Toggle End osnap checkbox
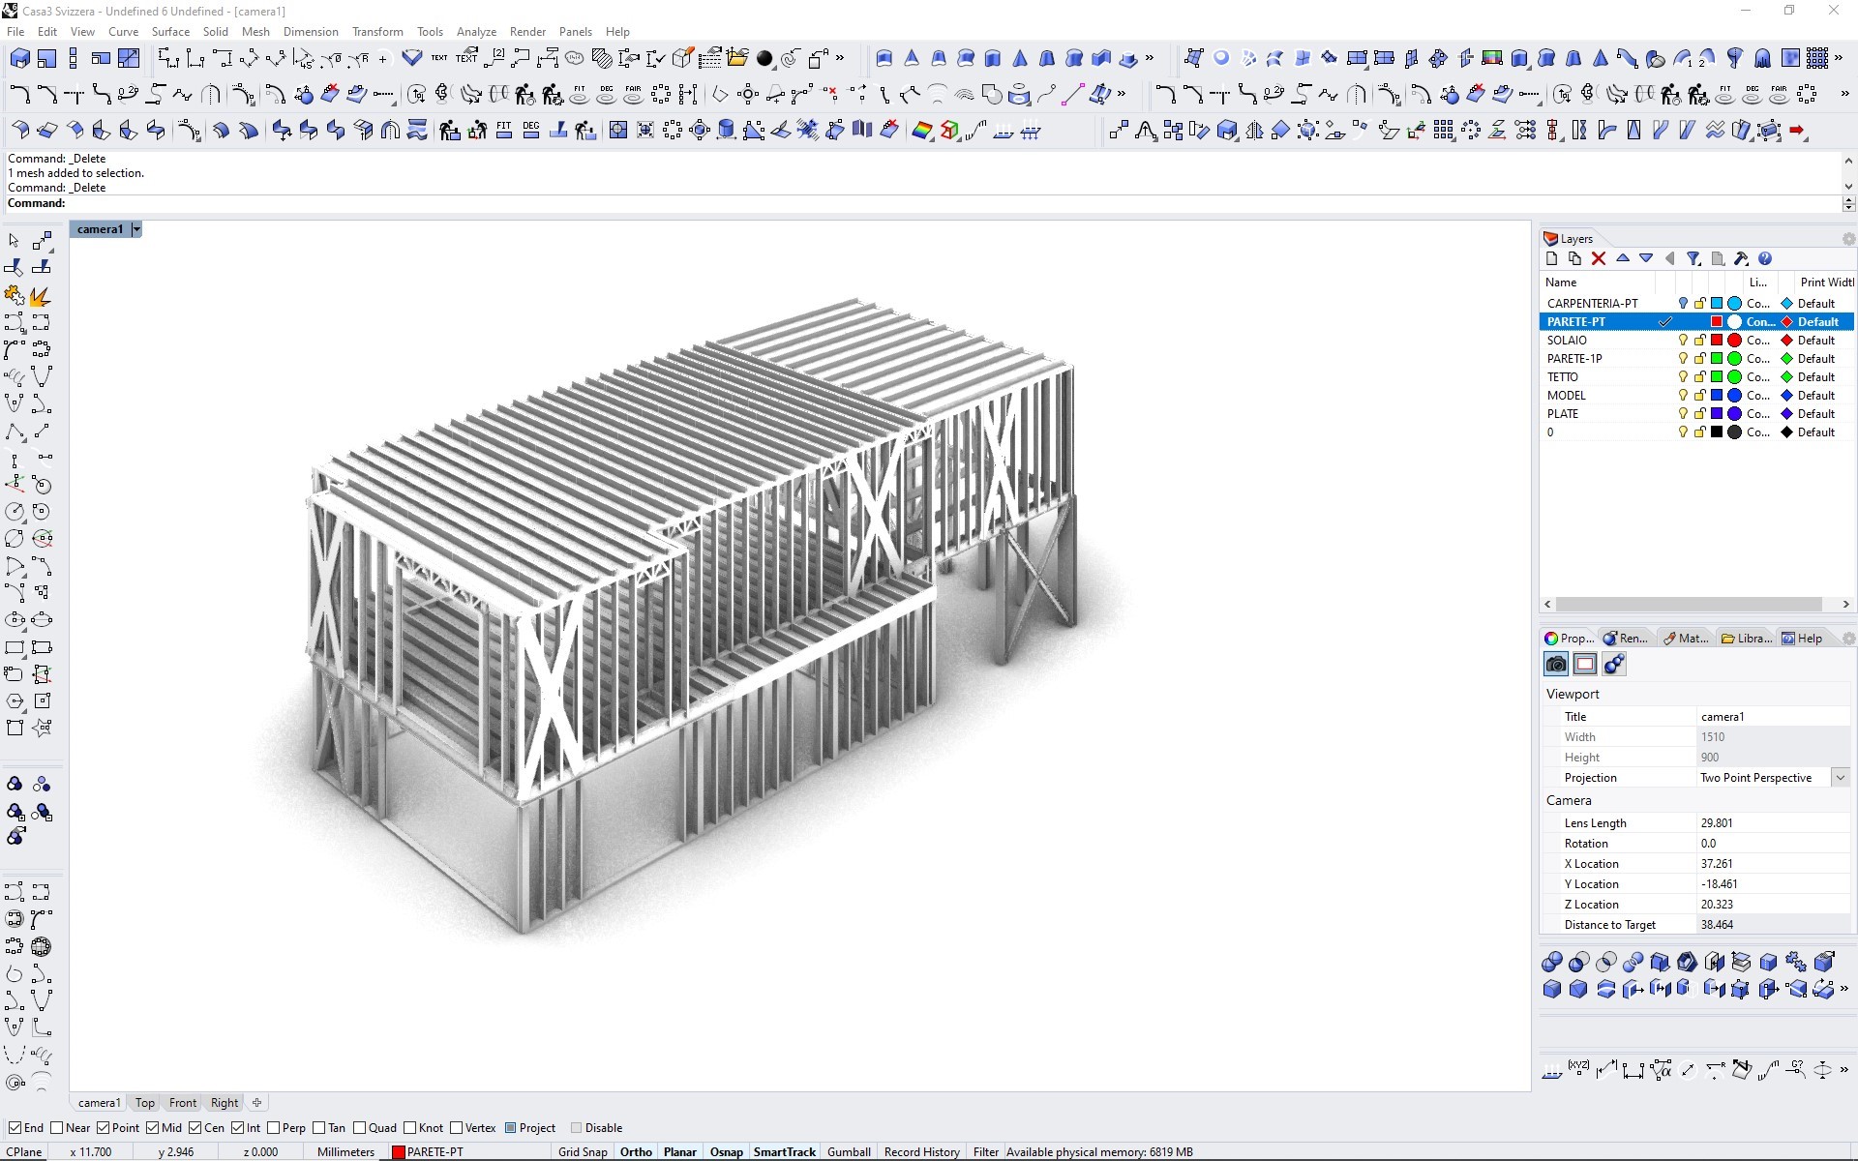The height and width of the screenshot is (1161, 1858). pyautogui.click(x=15, y=1128)
